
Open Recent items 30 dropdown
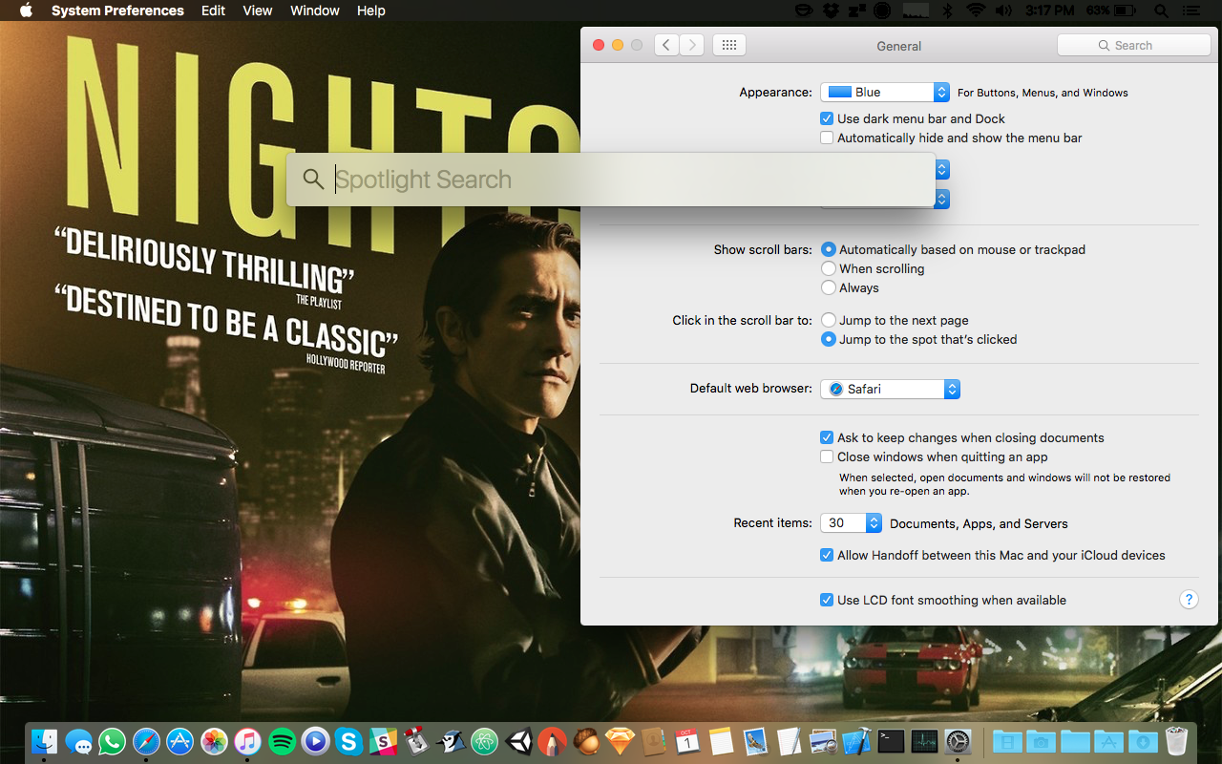tap(852, 522)
